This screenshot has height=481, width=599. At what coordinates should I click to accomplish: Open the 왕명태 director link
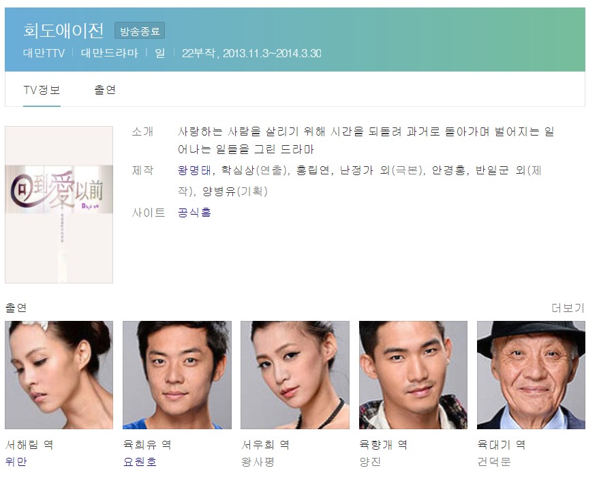(194, 170)
